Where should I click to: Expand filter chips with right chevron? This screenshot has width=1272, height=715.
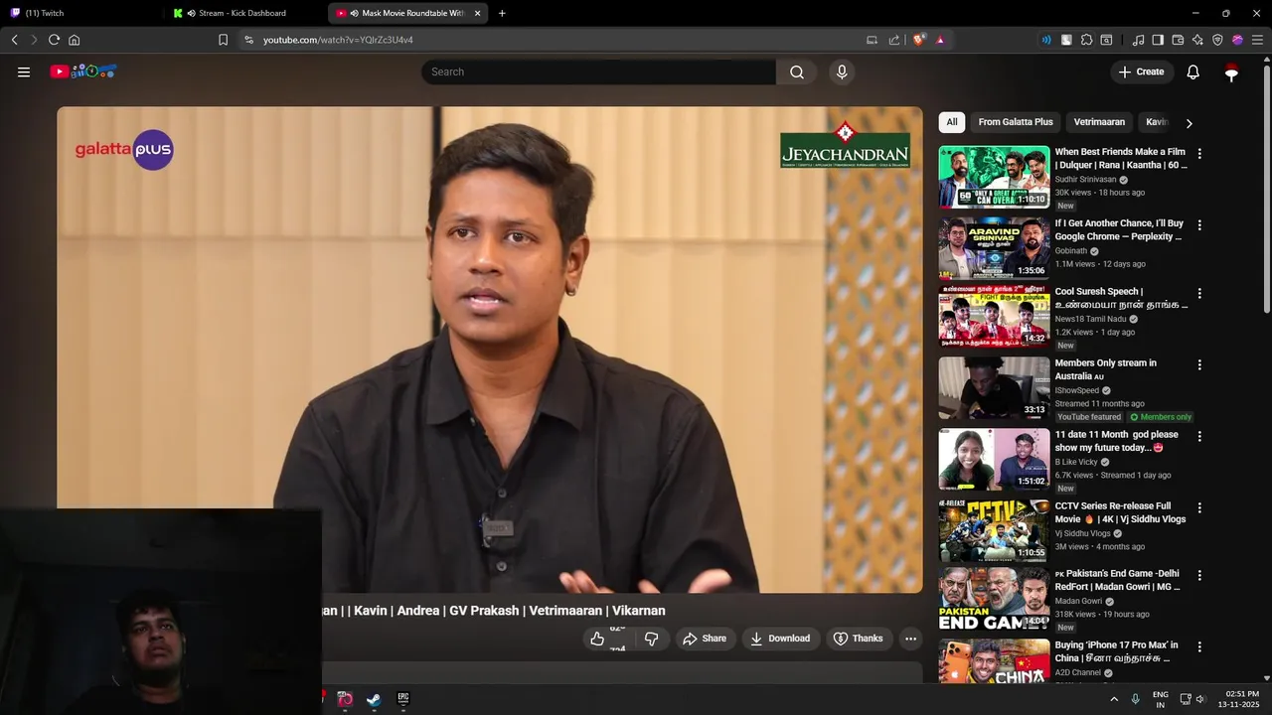pyautogui.click(x=1189, y=123)
